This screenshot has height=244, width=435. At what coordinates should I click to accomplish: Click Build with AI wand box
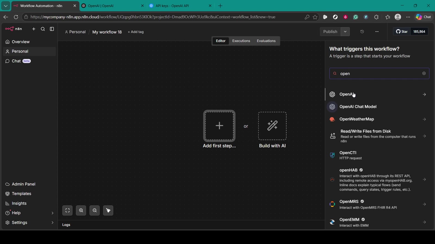click(x=272, y=126)
